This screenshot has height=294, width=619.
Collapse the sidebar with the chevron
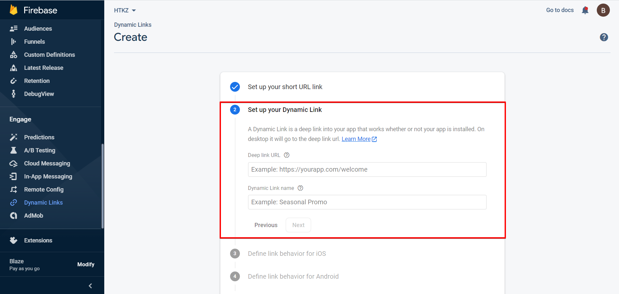pos(90,286)
